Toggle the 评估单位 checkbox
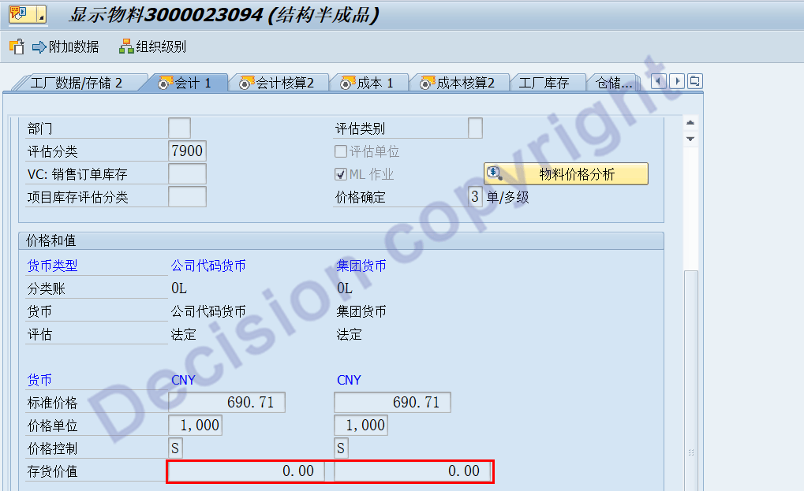This screenshot has width=804, height=491. click(x=341, y=151)
